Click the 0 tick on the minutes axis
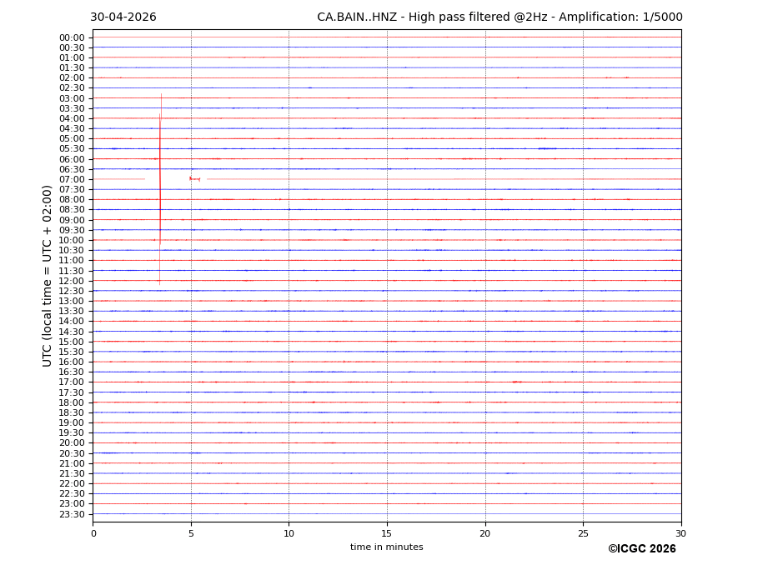This screenshot has width=773, height=580. click(93, 533)
